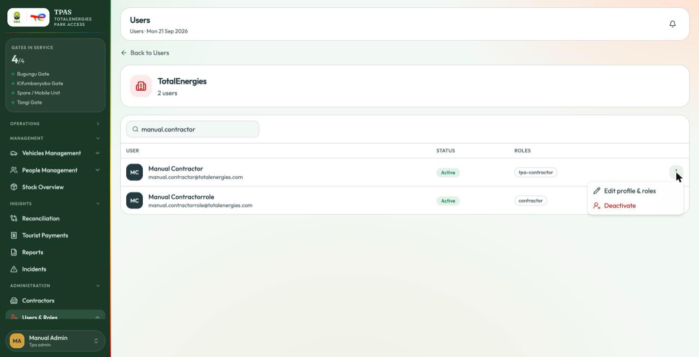The height and width of the screenshot is (357, 699).
Task: Select Edit profile & roles
Action: [x=635, y=191]
